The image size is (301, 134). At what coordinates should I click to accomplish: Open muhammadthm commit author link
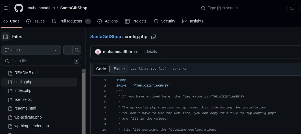[117, 52]
